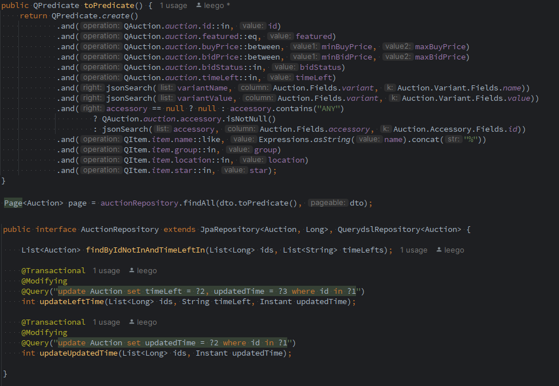Click the 'maxBidPrice' argument
The height and width of the screenshot is (386, 559).
coord(440,57)
